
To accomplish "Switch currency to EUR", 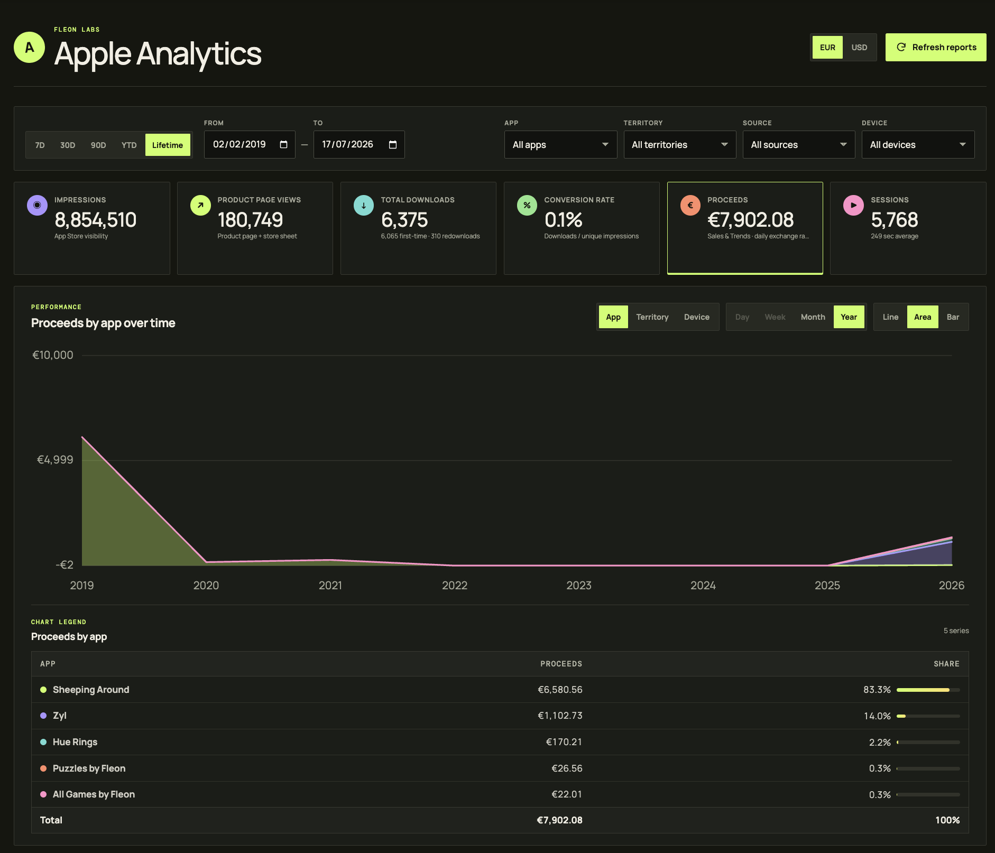I will click(x=827, y=48).
